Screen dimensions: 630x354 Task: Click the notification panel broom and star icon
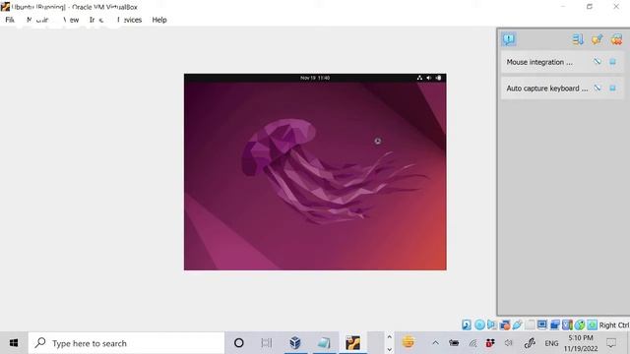tap(598, 39)
